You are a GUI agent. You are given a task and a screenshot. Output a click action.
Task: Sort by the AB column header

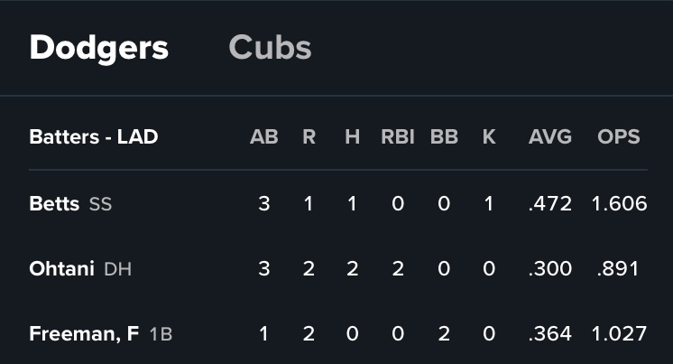click(x=263, y=136)
